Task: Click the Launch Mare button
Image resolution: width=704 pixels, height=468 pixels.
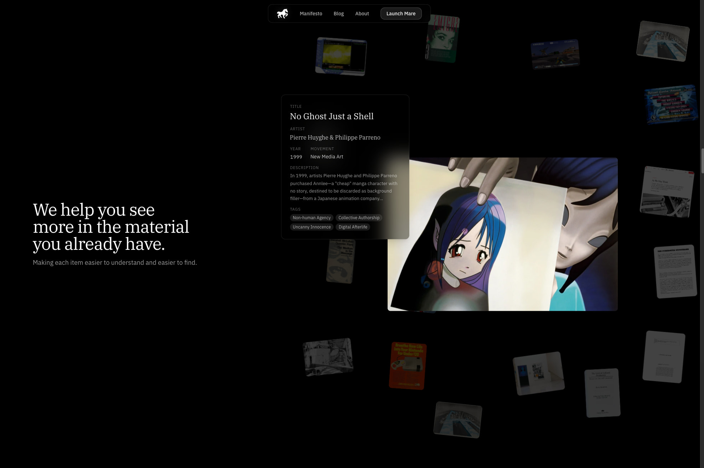Action: (401, 14)
